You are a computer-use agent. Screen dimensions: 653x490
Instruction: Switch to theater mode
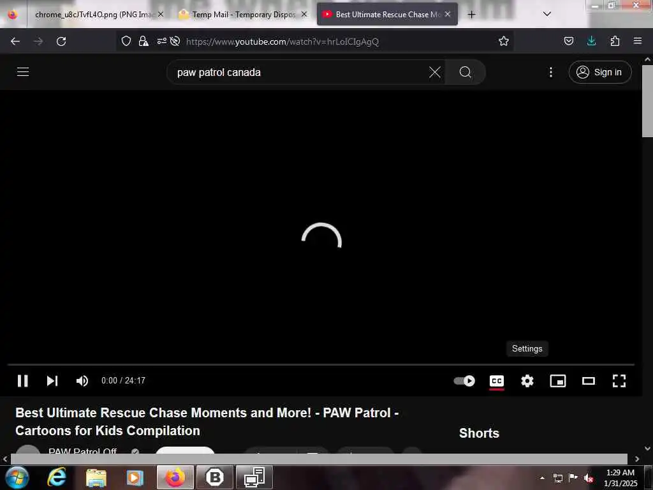589,380
